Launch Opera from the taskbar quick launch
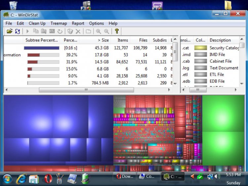 pyautogui.click(x=48, y=179)
